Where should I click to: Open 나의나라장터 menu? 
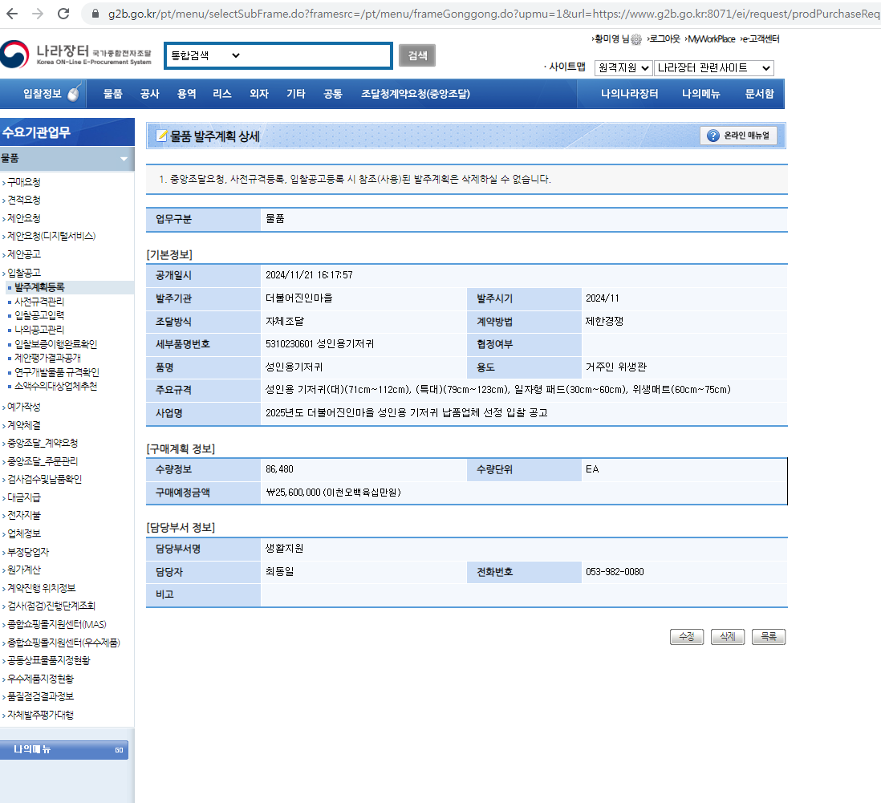coord(629,94)
